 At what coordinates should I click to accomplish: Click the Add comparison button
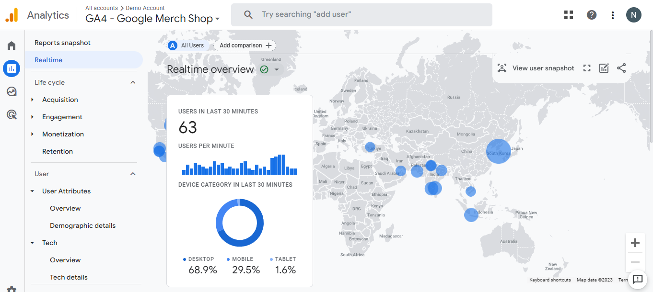pos(245,45)
